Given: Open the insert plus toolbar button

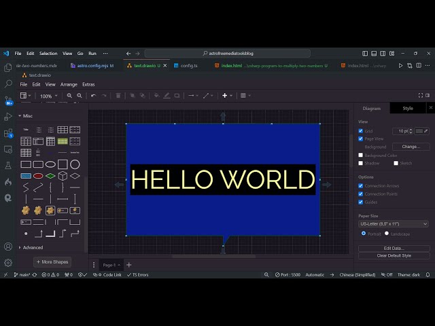Looking at the screenshot, I should [226, 96].
